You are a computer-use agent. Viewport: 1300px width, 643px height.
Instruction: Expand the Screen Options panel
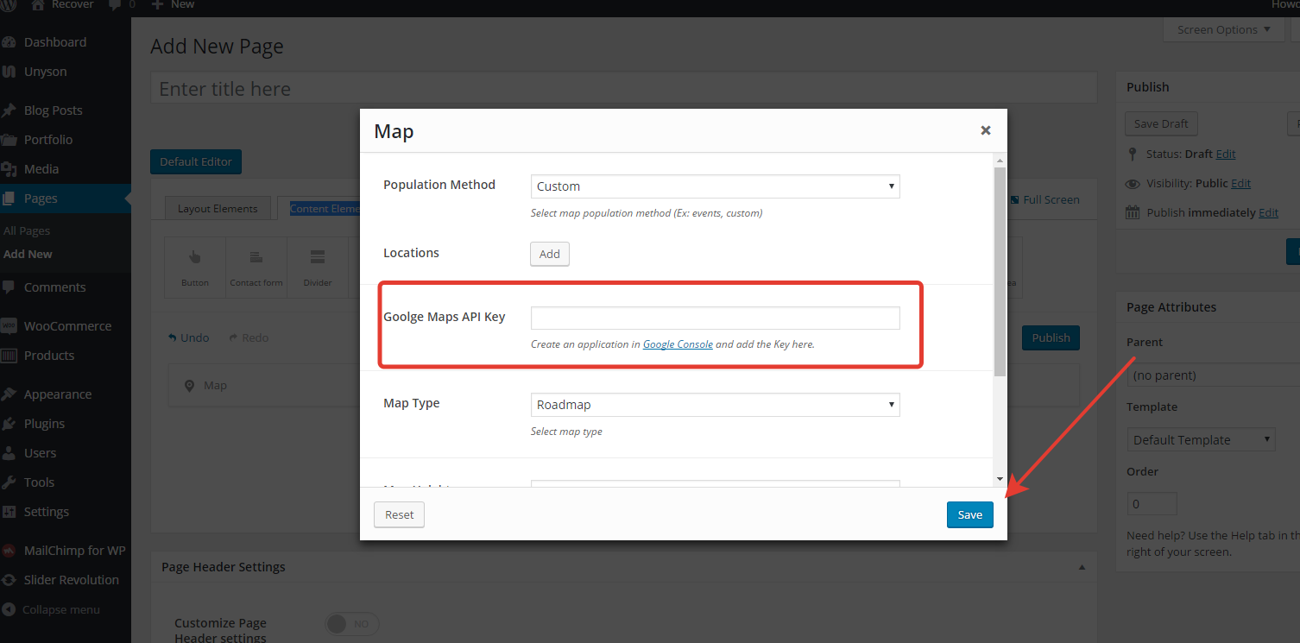[x=1224, y=29]
